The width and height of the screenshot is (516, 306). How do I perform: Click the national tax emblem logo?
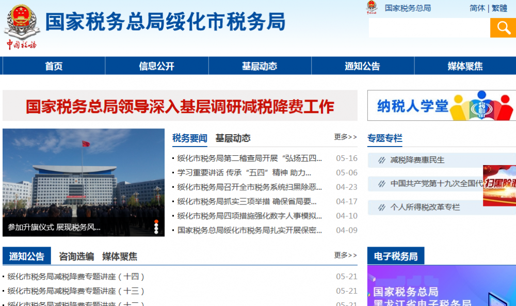pos(21,26)
